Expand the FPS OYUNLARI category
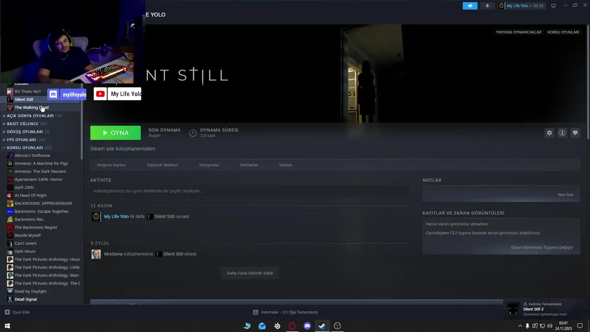Screen dimensions: 590x332 [x=4, y=140]
